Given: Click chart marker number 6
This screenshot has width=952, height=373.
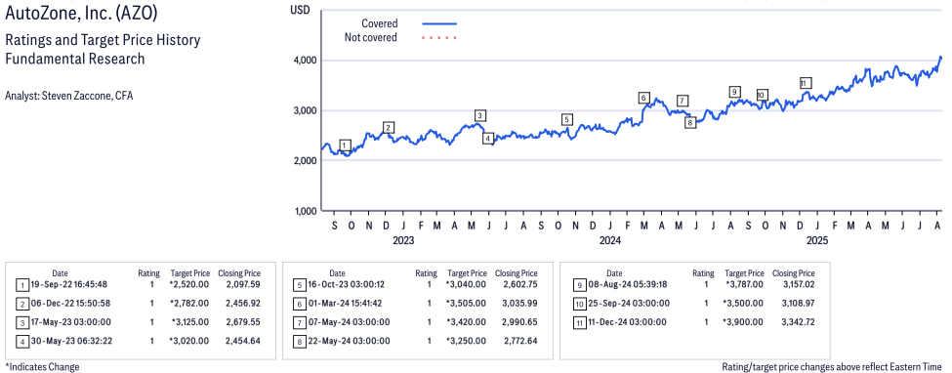Looking at the screenshot, I should coord(644,98).
